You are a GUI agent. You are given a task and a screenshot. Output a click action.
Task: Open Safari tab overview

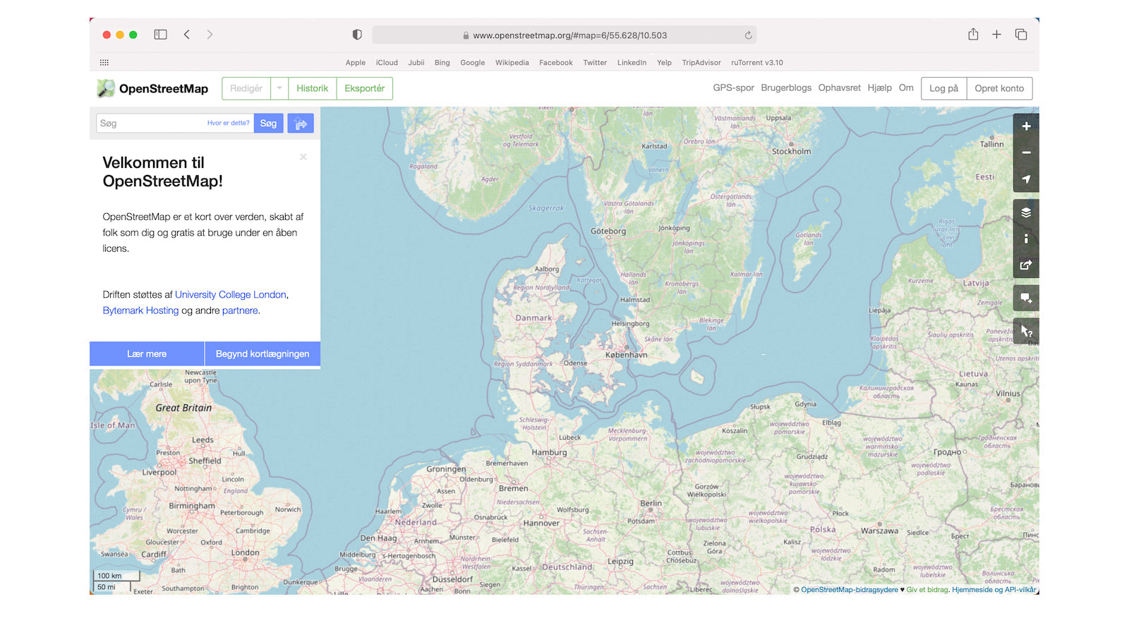pos(1021,34)
